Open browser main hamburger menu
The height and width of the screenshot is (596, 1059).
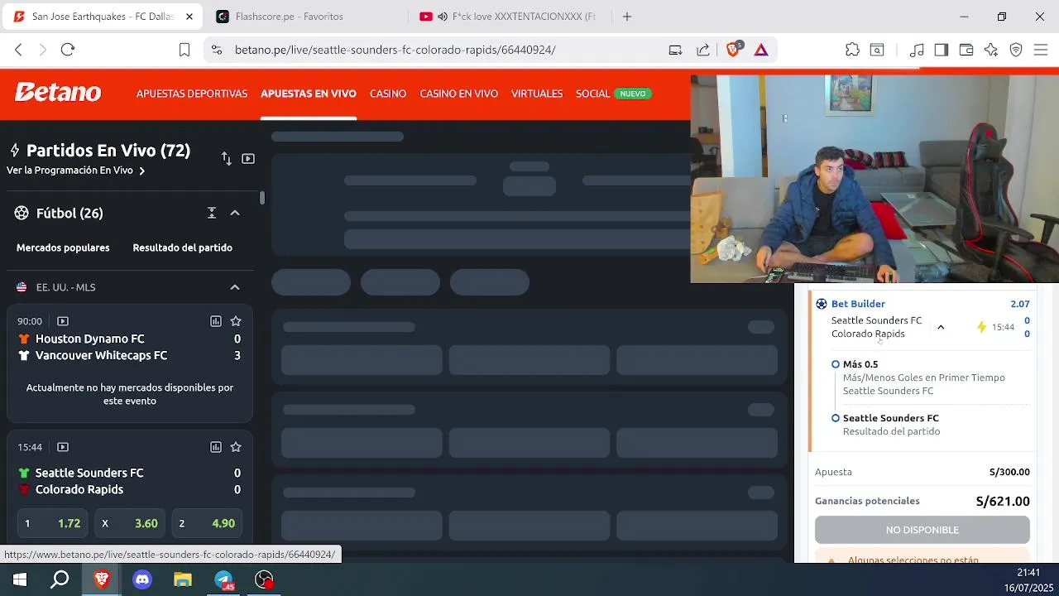[x=1041, y=50]
